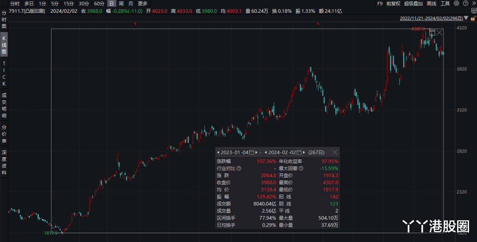Close the interval statistics panel
477x242 pixels.
coord(335,152)
